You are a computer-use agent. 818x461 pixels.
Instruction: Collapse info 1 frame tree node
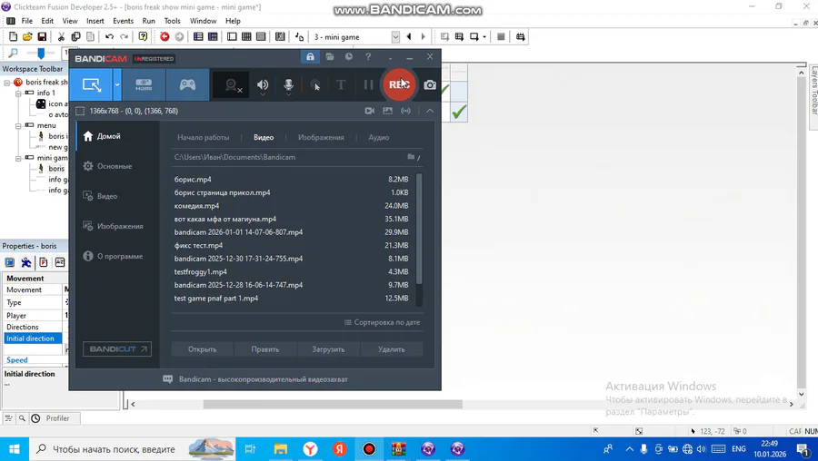[x=18, y=93]
